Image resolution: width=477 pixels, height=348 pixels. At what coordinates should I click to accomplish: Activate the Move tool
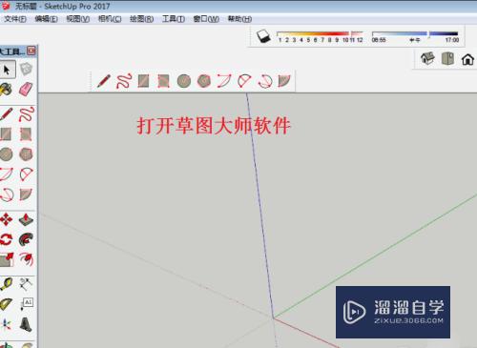point(6,219)
